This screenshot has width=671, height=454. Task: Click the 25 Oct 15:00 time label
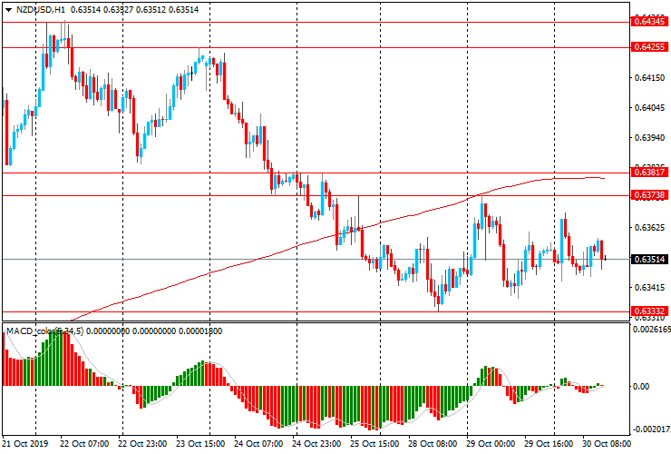(x=374, y=443)
